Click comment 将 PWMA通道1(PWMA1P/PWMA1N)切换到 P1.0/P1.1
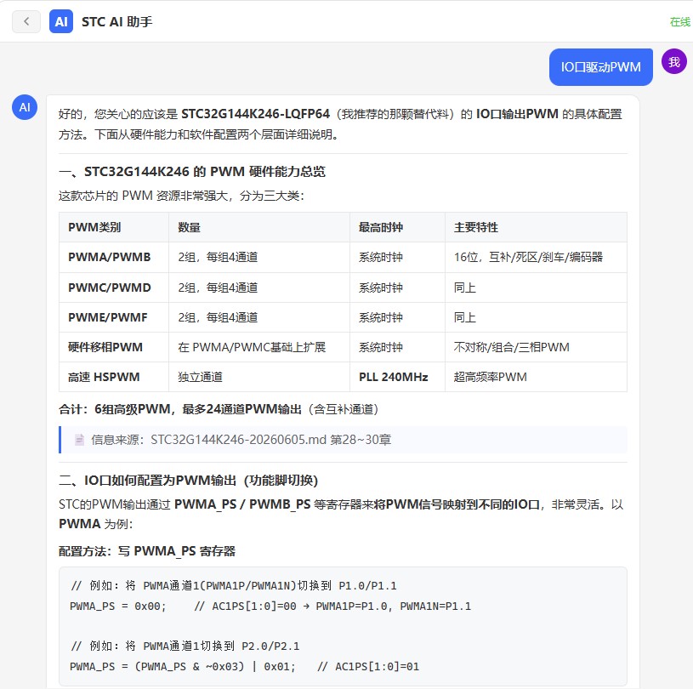Screen dimensions: 693x689 [233, 585]
